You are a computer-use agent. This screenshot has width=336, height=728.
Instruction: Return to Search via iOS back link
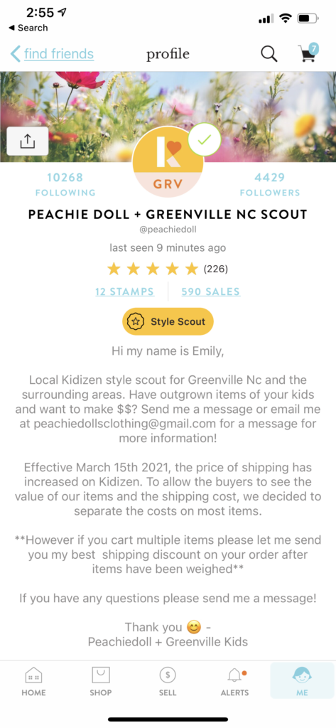28,28
